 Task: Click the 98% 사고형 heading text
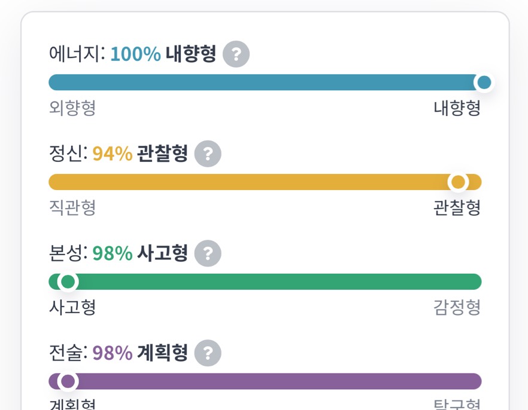pyautogui.click(x=140, y=253)
